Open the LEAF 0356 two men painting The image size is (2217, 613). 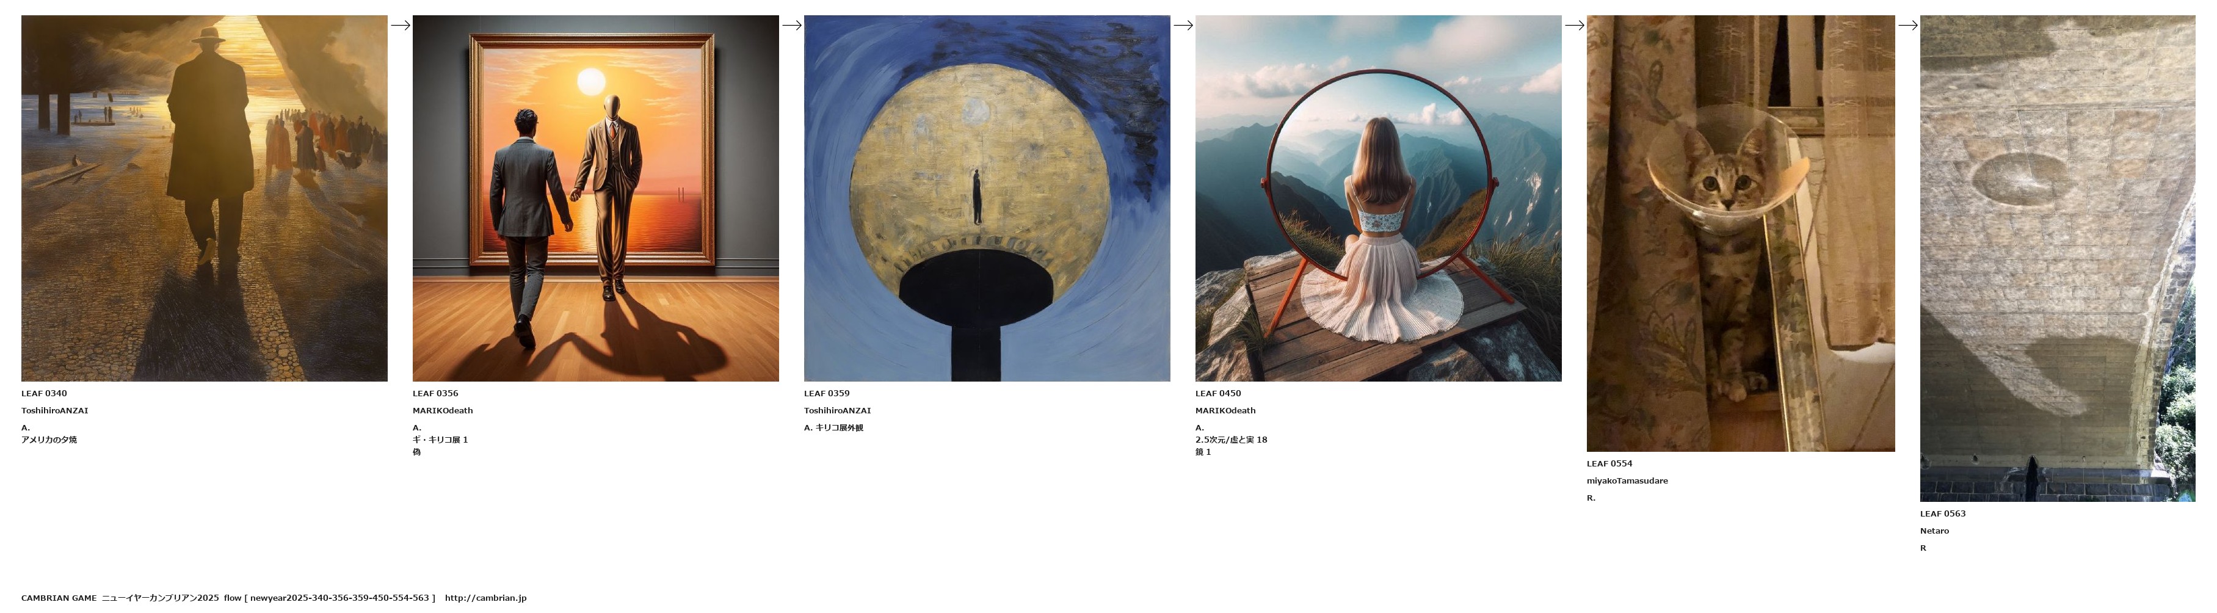click(595, 198)
